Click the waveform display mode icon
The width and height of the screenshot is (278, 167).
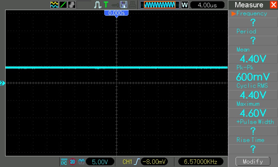54,5
